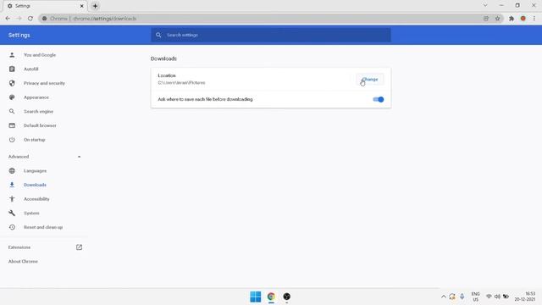The height and width of the screenshot is (305, 542).
Task: Open tab search dropdown arrow
Action: coord(485,5)
